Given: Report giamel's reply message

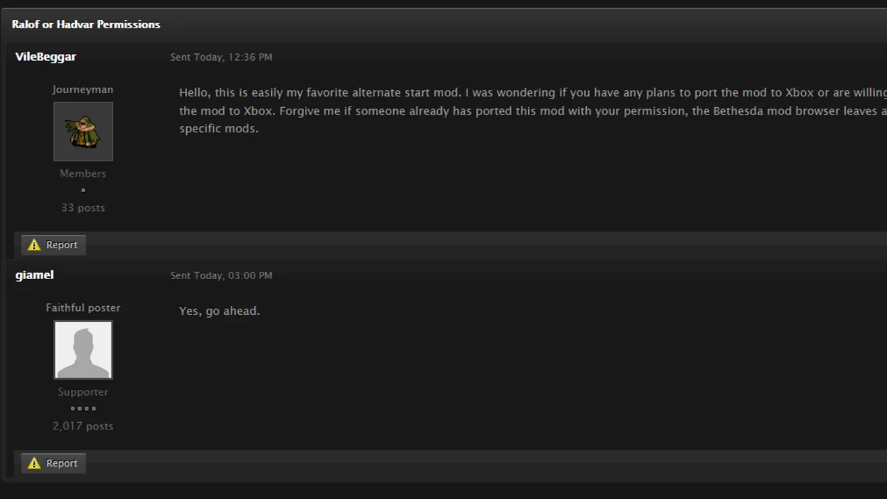Looking at the screenshot, I should click(53, 463).
